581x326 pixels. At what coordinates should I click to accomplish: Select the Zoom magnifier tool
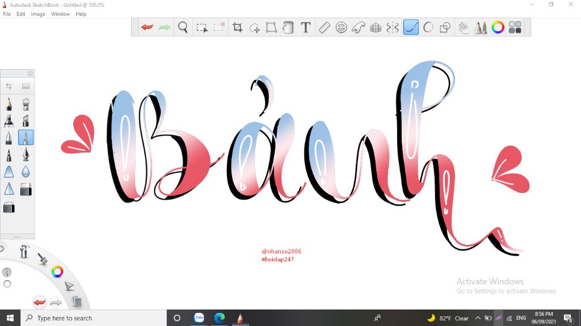click(183, 27)
